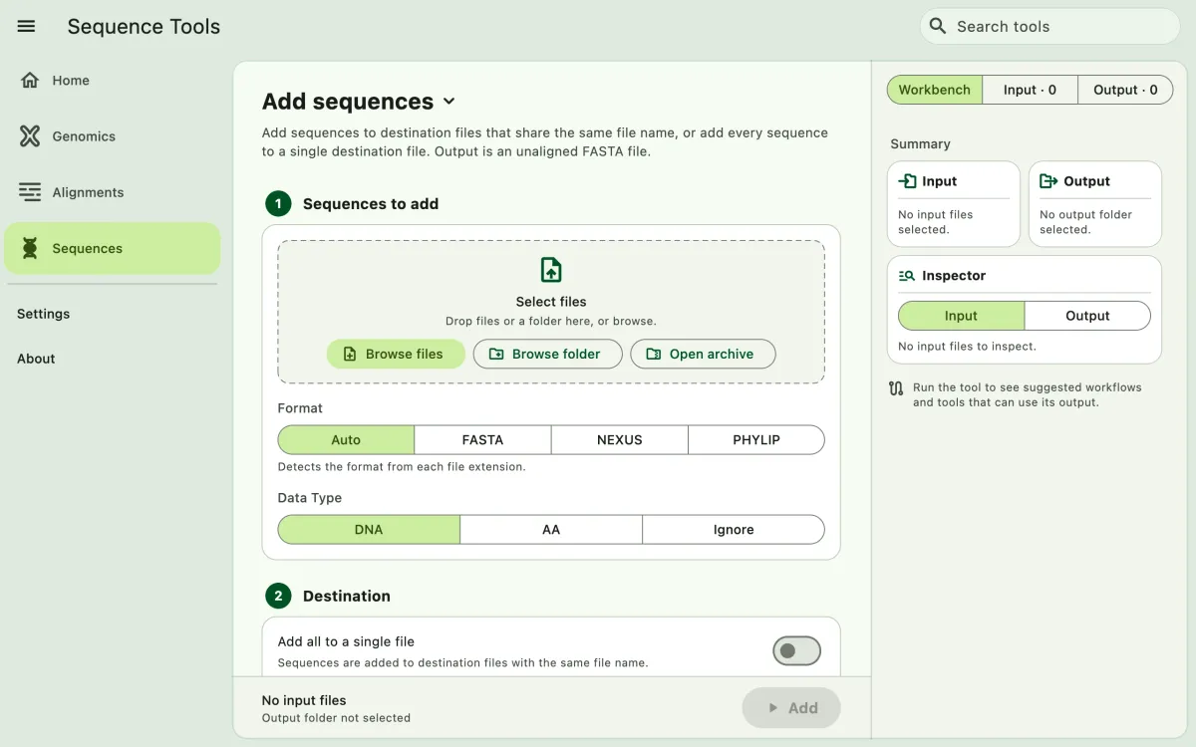
Task: Click the Input summary card
Action: (954, 204)
